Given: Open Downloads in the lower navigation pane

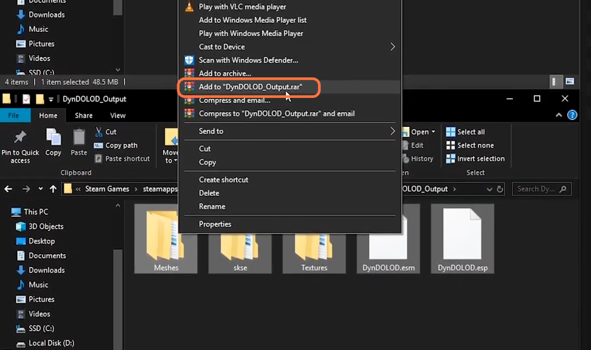Looking at the screenshot, I should [x=40, y=270].
